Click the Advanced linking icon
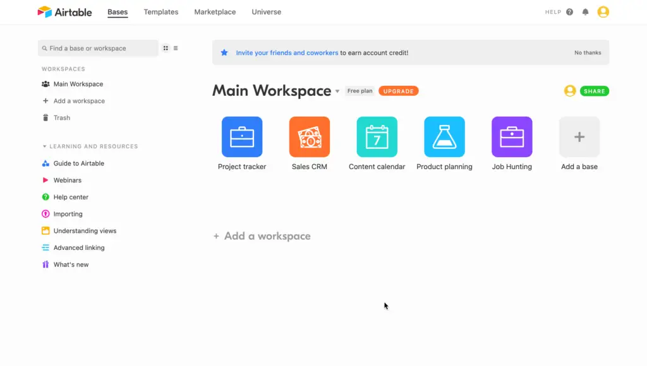 [45, 248]
